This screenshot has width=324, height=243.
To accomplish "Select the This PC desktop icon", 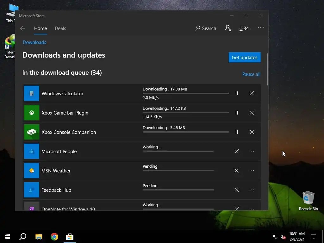I will tap(11, 13).
